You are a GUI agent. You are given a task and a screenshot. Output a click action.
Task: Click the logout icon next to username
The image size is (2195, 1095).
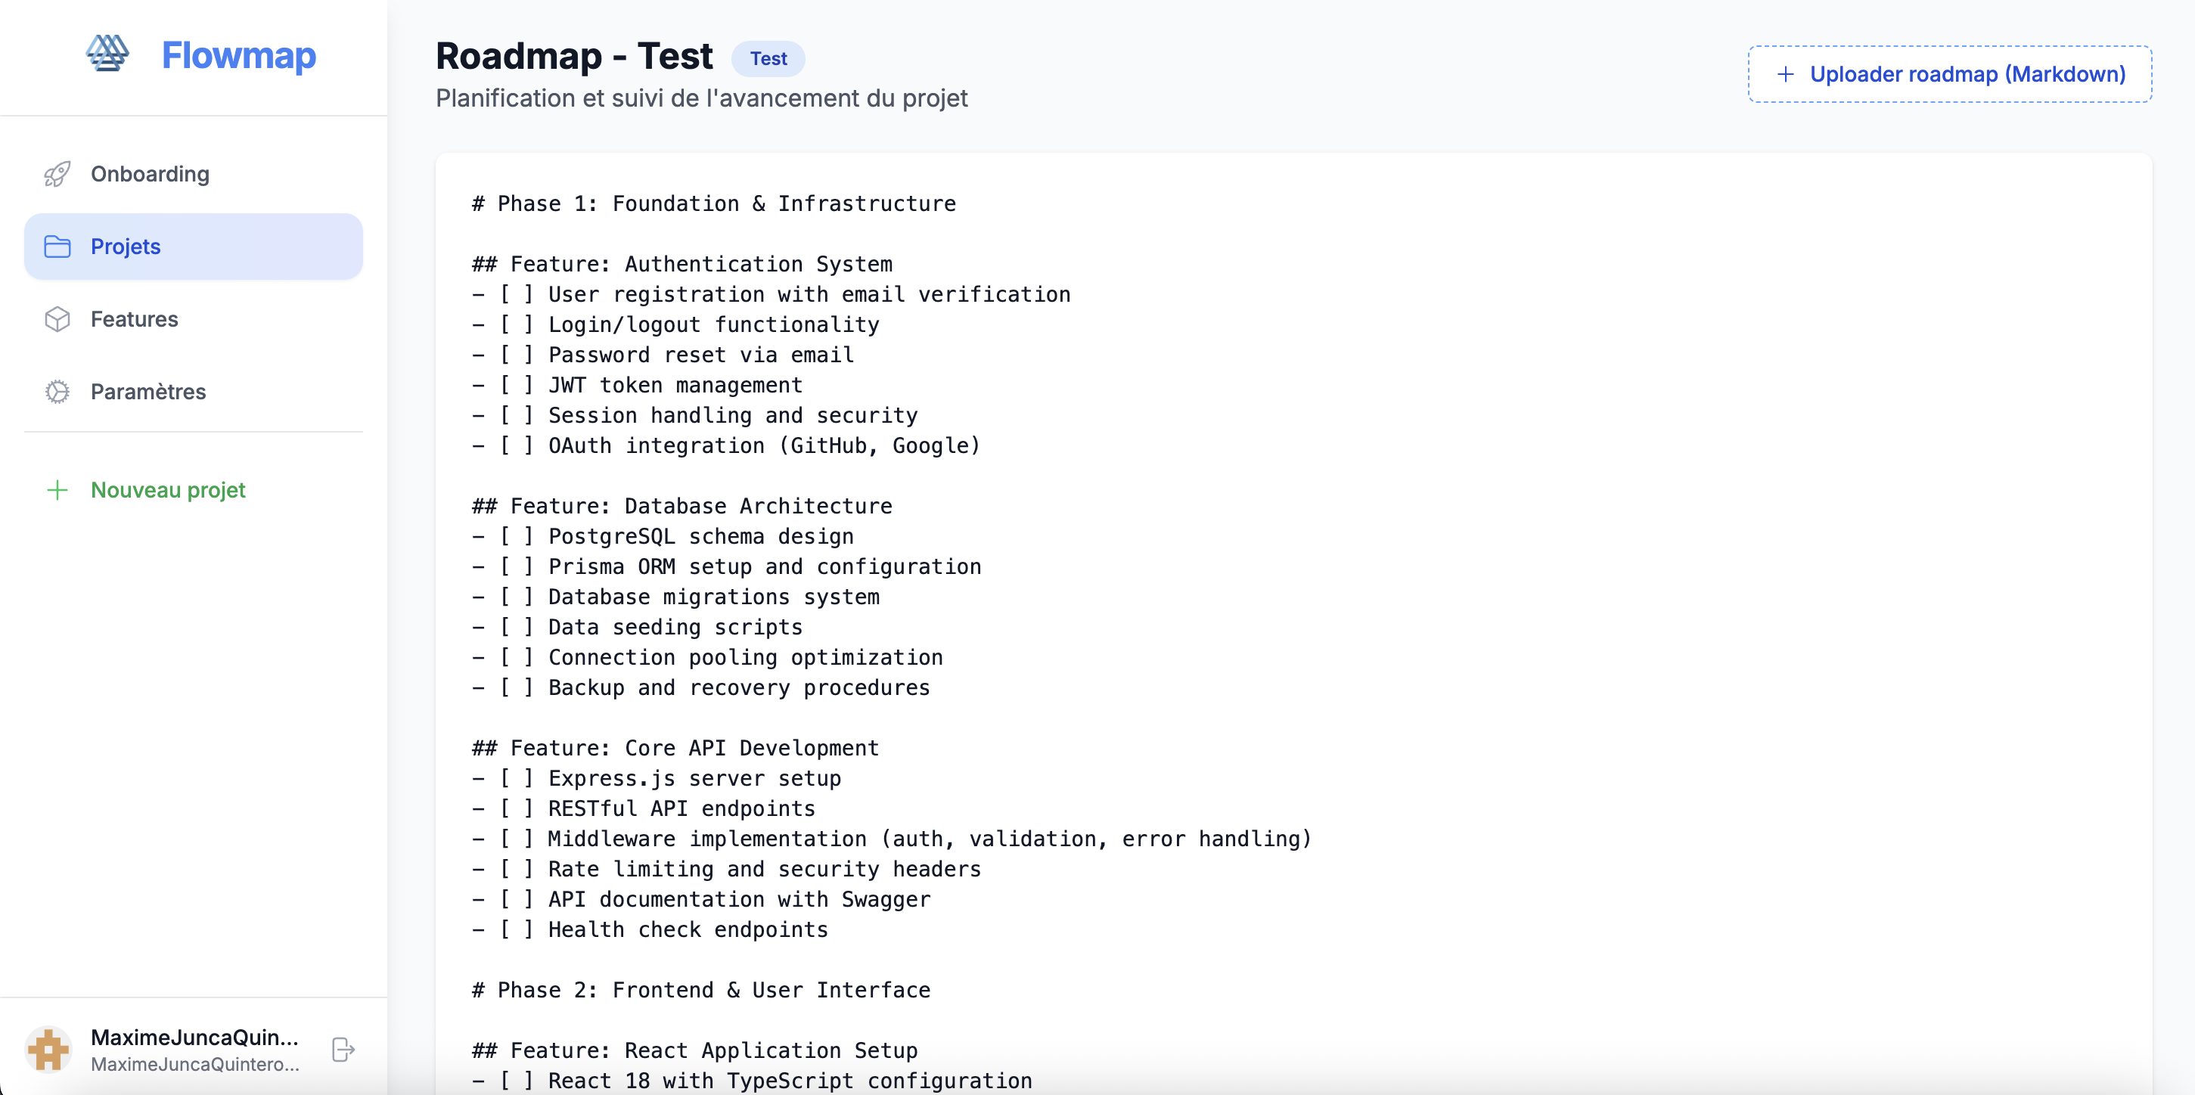[x=343, y=1049]
